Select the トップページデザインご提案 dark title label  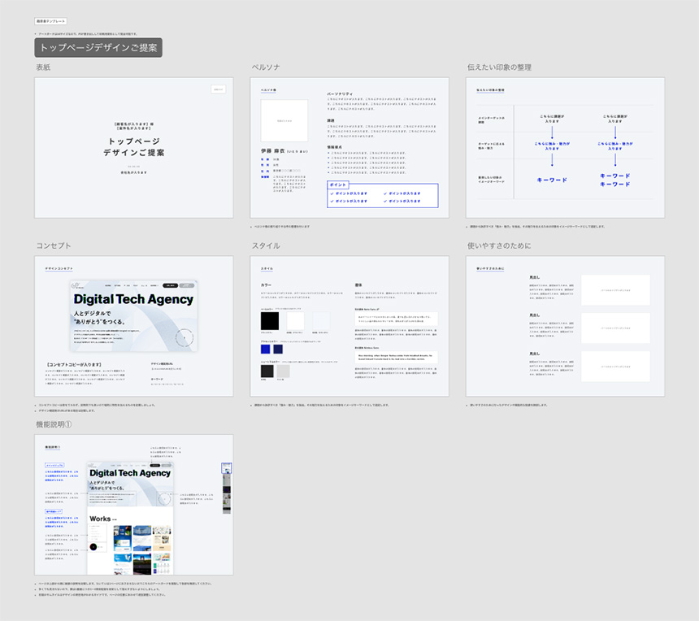[x=98, y=48]
